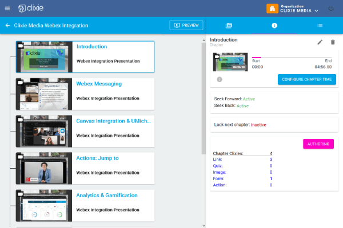
Task: Click the Form count row
Action: pos(242,178)
